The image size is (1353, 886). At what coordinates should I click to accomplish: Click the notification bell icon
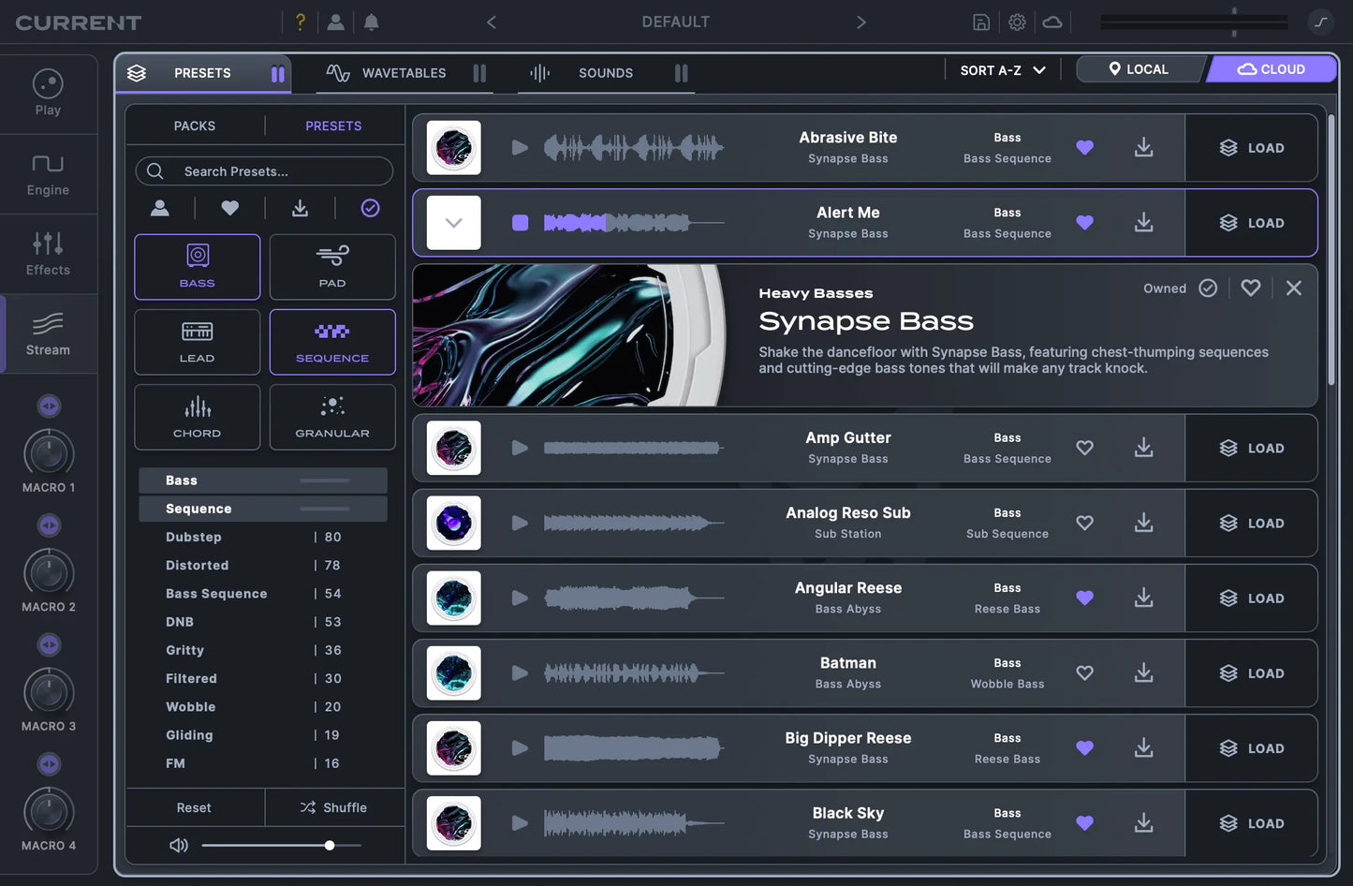click(x=372, y=22)
